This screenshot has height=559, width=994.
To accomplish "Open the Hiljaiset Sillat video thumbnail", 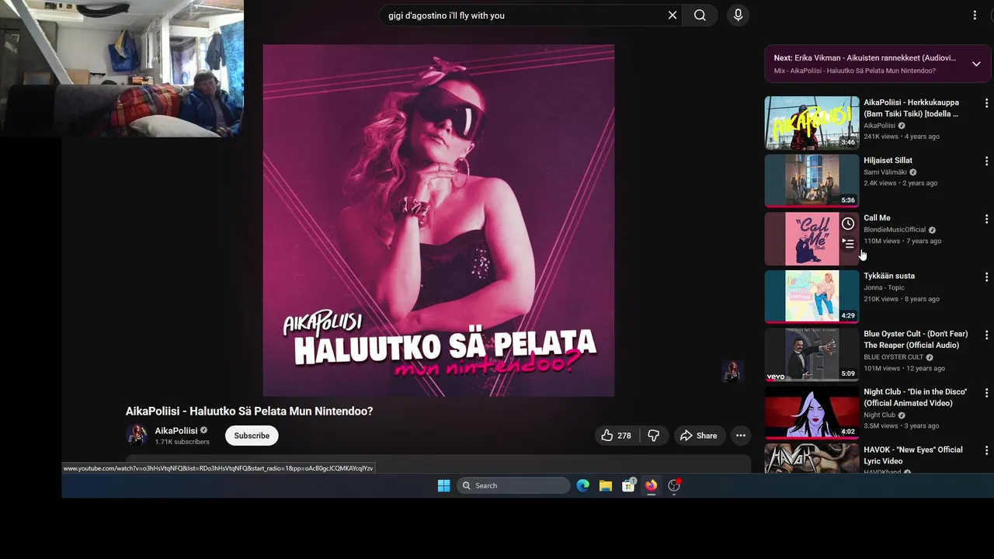I will tap(812, 181).
